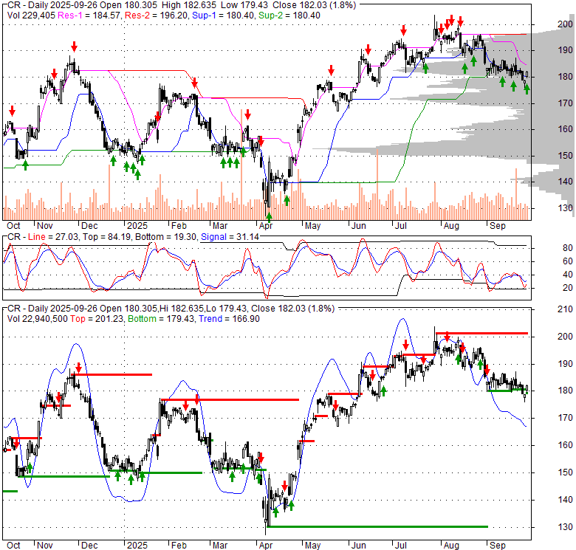The image size is (576, 550).
Task: Click the 150 price label on top chart axis
Action: click(565, 155)
